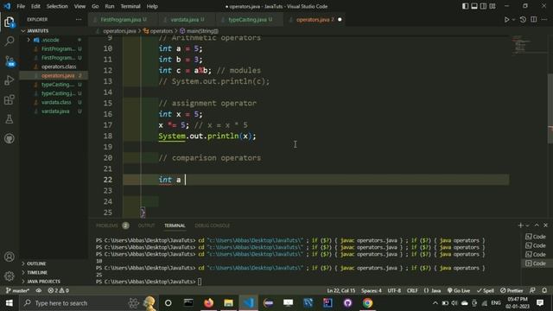Click the Run Java play button

tap(506, 20)
